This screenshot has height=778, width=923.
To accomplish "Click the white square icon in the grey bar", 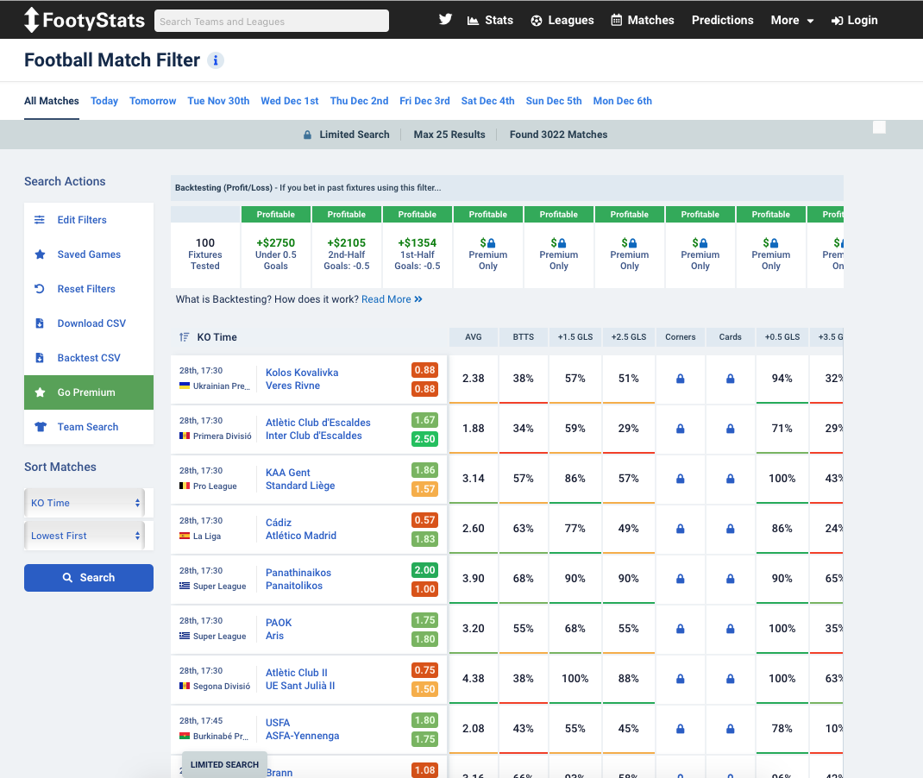I will coord(879,127).
